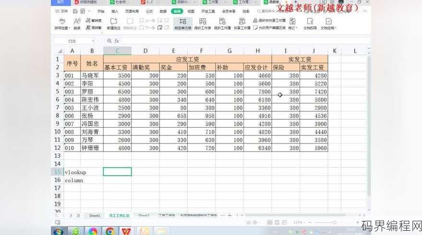Click the 查找命令 search box in ribbon
Image resolution: width=422 pixels, height=235 pixels.
point(265,12)
